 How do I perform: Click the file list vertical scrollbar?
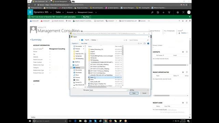tap(123, 51)
